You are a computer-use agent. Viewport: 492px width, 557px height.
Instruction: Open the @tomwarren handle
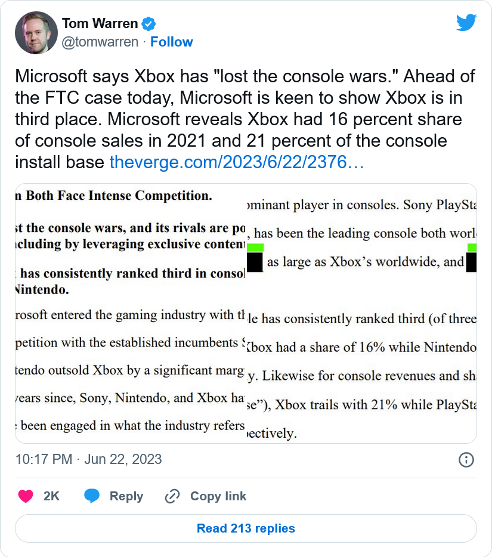(100, 42)
